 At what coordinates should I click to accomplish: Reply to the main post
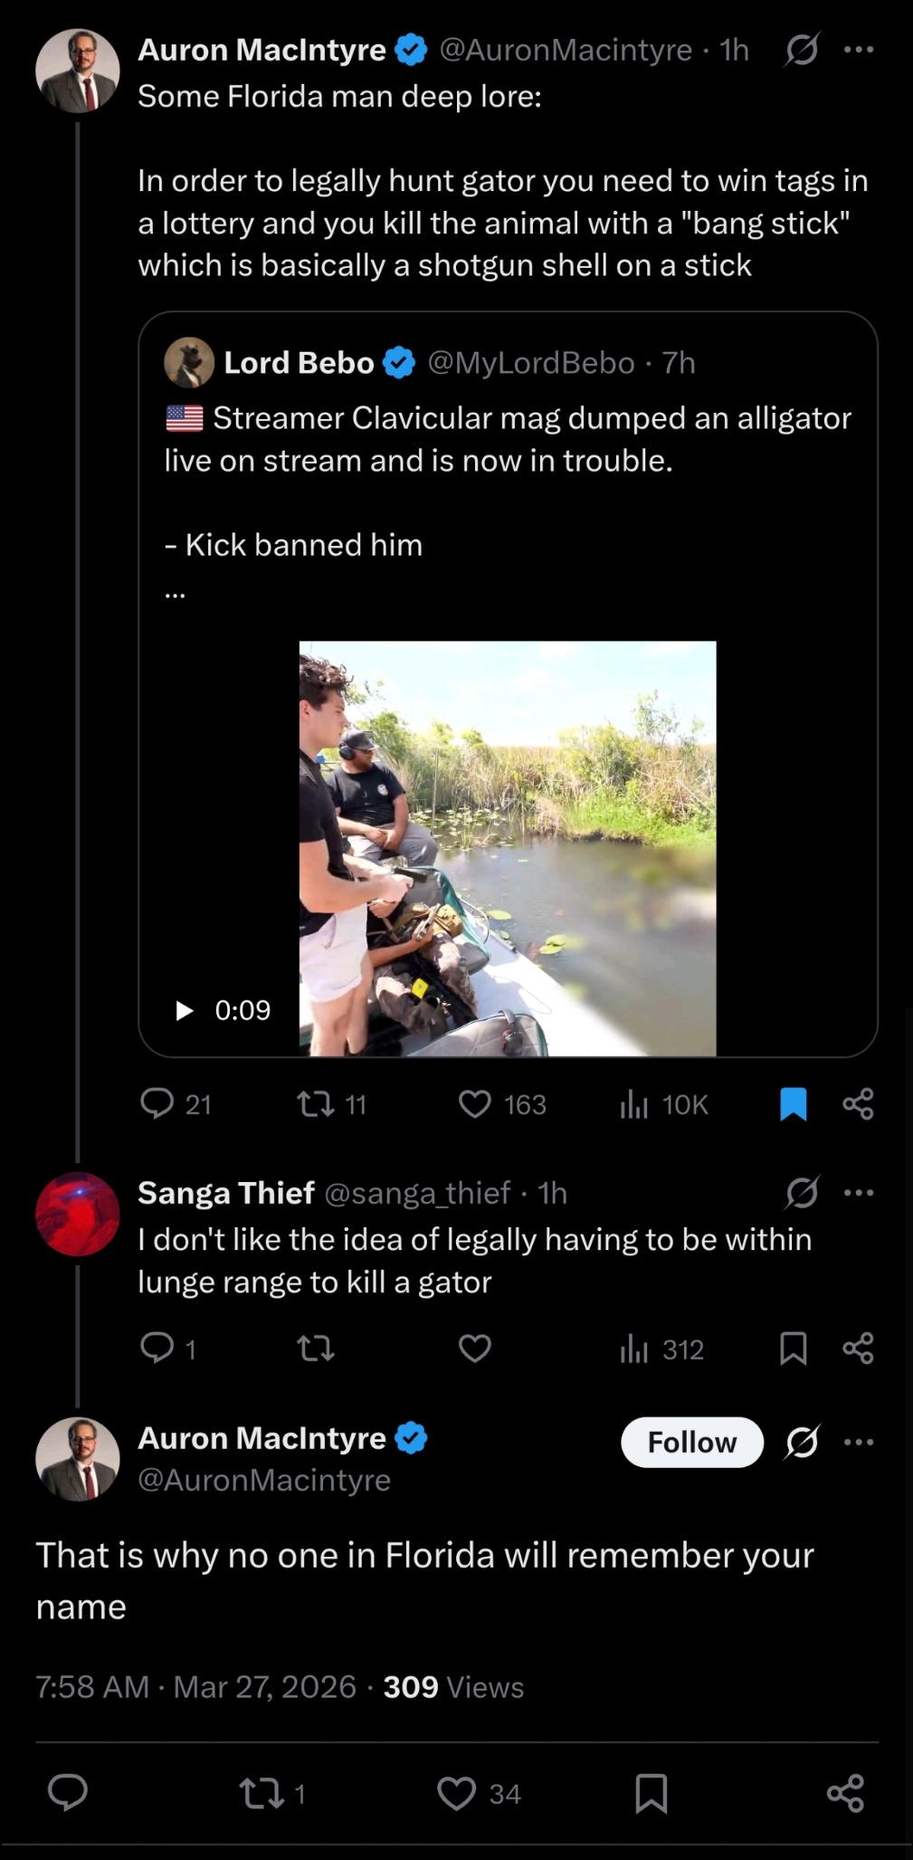tap(68, 1792)
